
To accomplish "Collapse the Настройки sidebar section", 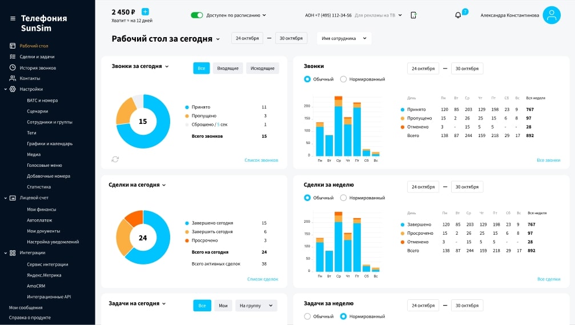I will point(5,89).
